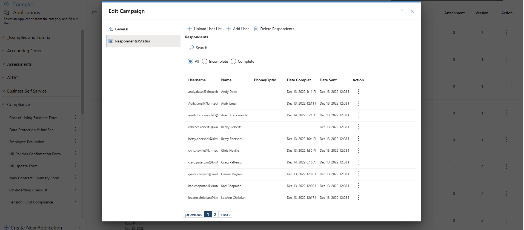Click Phone(Optio... column header
Image resolution: width=524 pixels, height=230 pixels.
click(267, 80)
